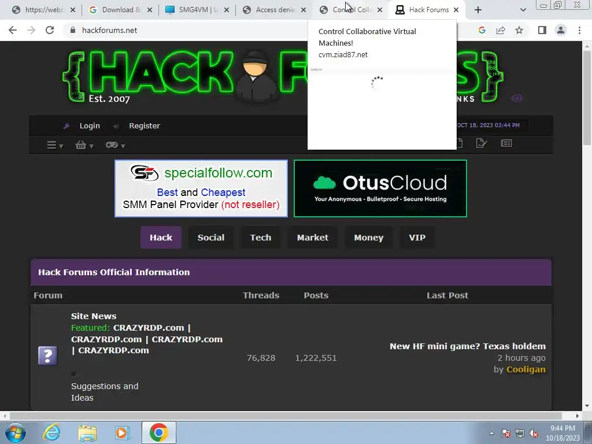The height and width of the screenshot is (444, 592).
Task: Open the specialfollow.com ad banner
Action: (x=201, y=188)
